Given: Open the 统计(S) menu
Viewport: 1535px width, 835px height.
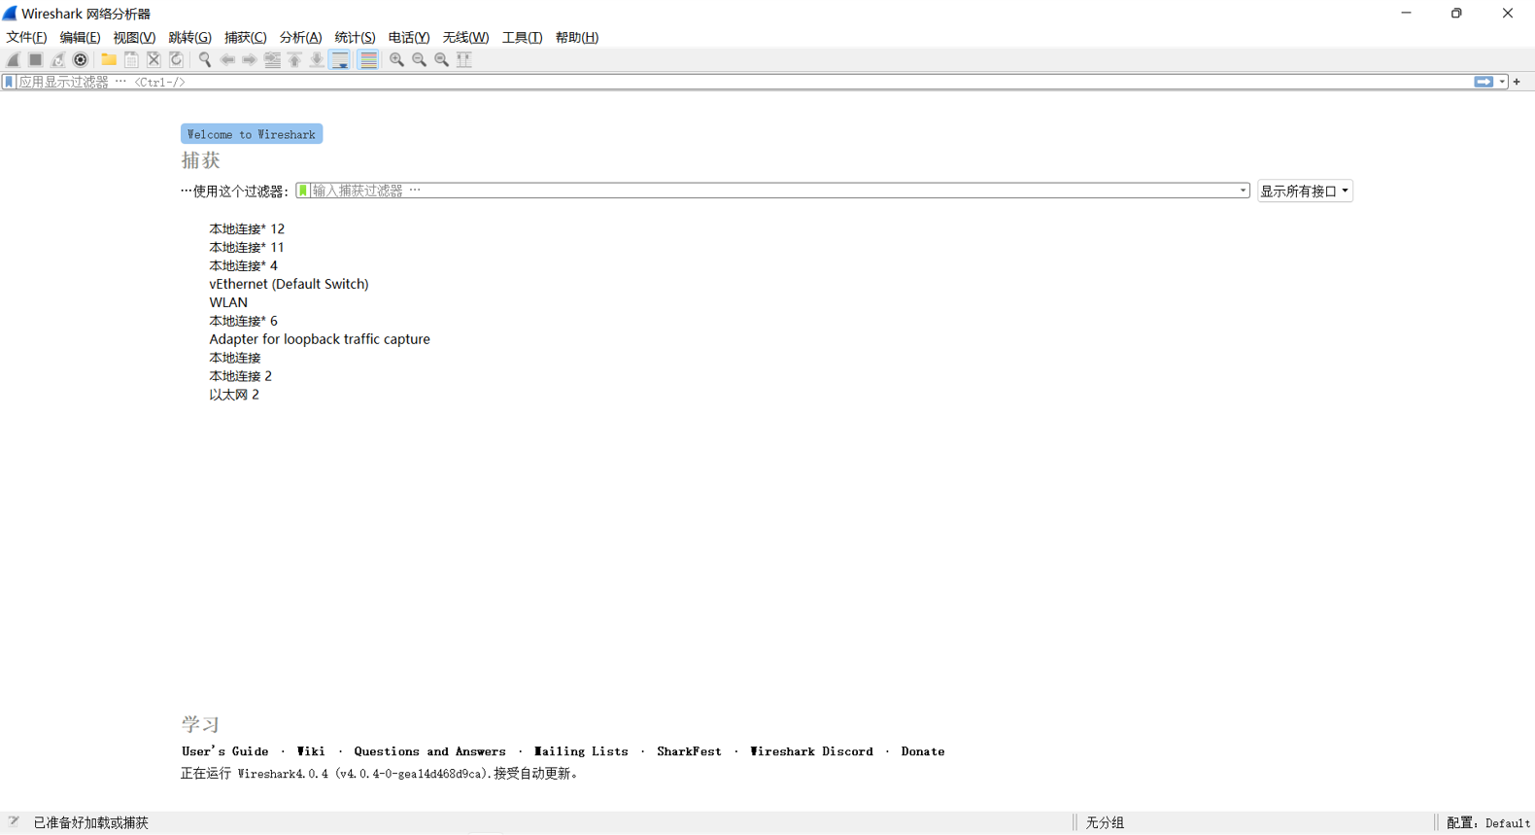Looking at the screenshot, I should click(355, 37).
